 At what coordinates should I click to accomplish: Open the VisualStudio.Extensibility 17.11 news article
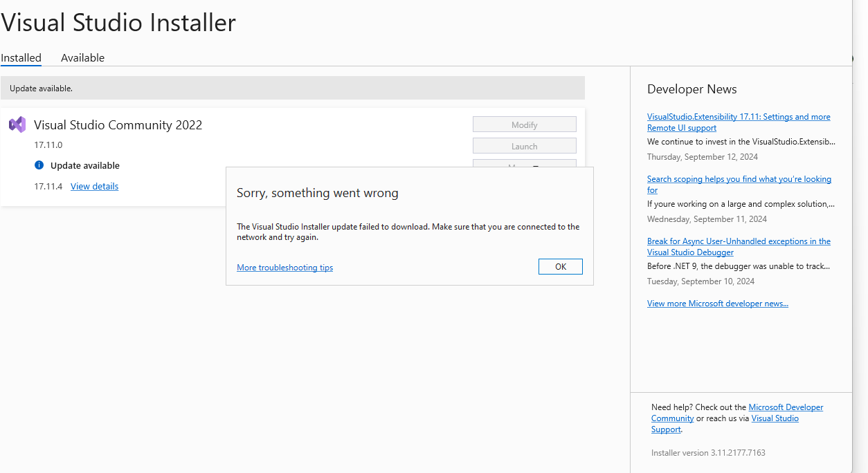tap(739, 122)
